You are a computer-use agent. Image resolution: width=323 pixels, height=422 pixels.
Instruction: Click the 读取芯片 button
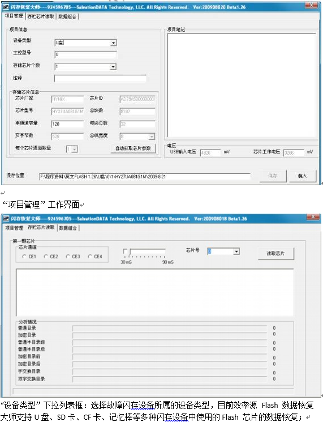click(275, 254)
